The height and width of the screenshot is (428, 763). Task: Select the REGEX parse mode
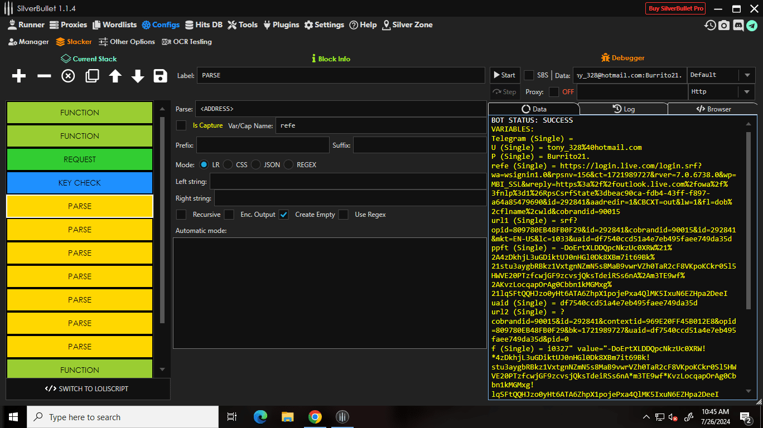[x=288, y=165]
